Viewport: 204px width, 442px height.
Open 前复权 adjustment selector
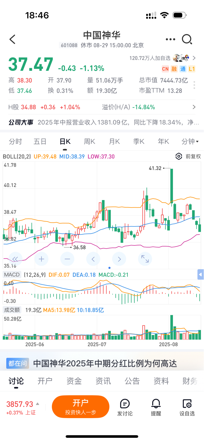(193, 156)
